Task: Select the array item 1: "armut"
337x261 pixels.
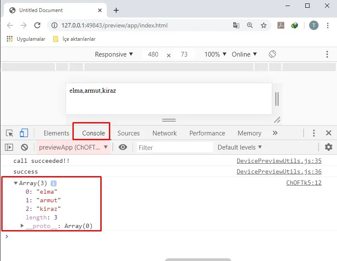Action: (43, 200)
